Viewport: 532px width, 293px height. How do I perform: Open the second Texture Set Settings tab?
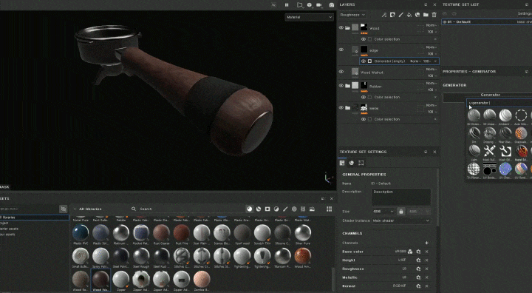pyautogui.click(x=352, y=164)
